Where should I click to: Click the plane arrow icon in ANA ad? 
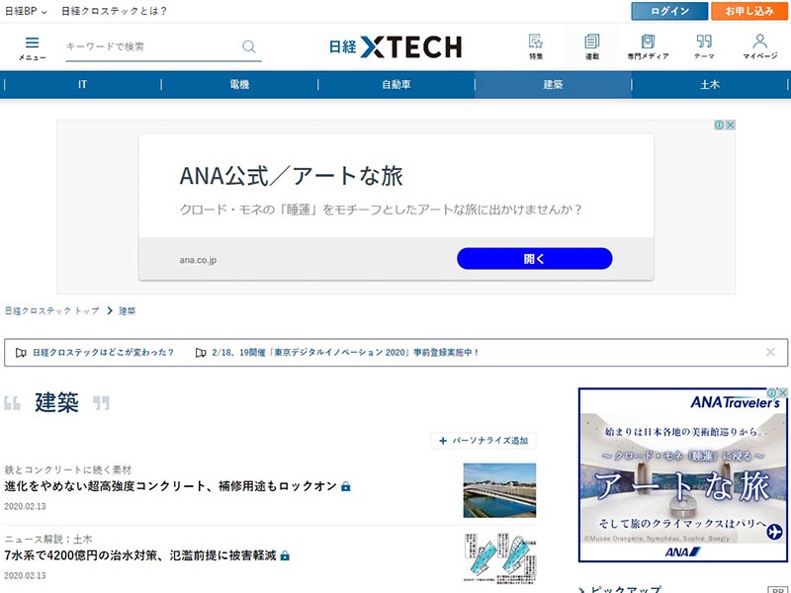coord(774,531)
